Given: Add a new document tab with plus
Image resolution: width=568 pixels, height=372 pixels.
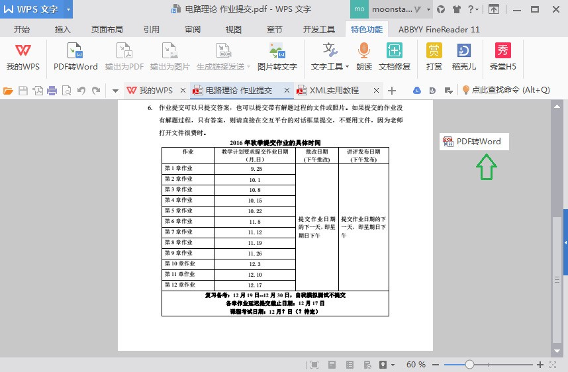Looking at the screenshot, I should tap(392, 91).
